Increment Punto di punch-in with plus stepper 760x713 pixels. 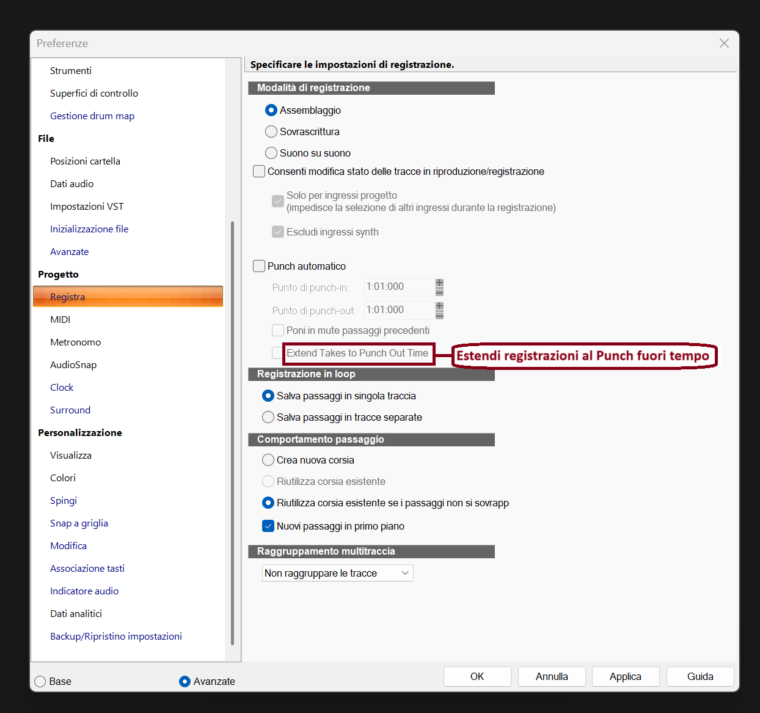pos(439,283)
